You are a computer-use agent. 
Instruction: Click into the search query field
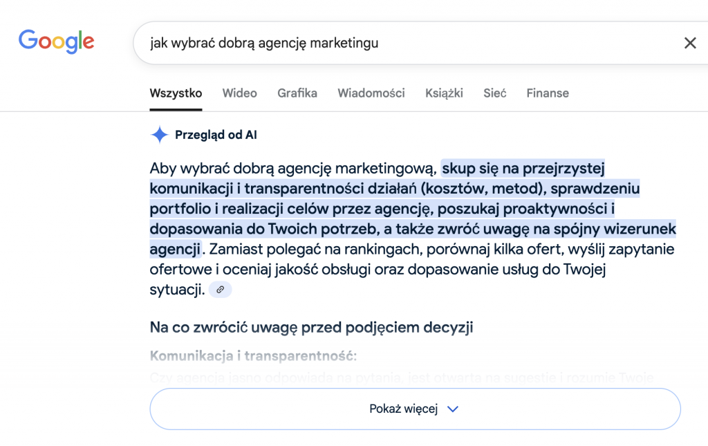407,43
